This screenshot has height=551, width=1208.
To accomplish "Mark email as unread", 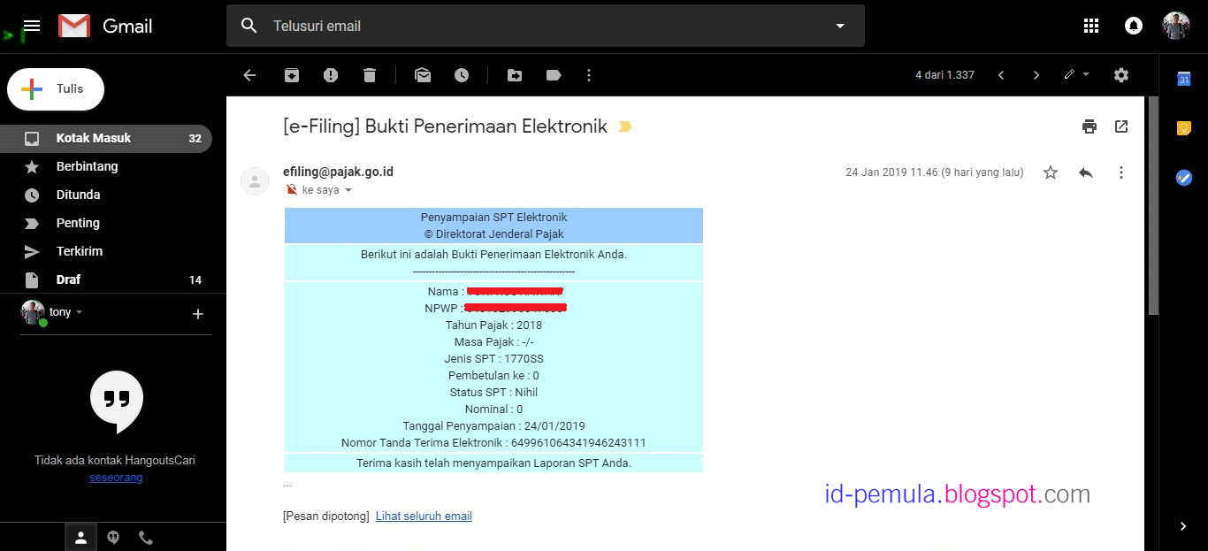I will pos(423,75).
